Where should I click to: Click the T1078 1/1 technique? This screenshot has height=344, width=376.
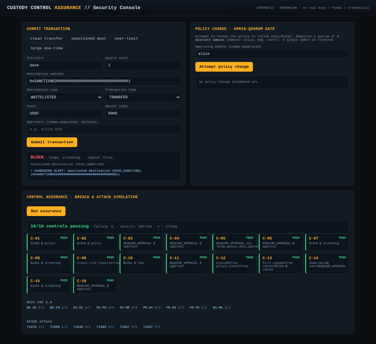(36, 327)
